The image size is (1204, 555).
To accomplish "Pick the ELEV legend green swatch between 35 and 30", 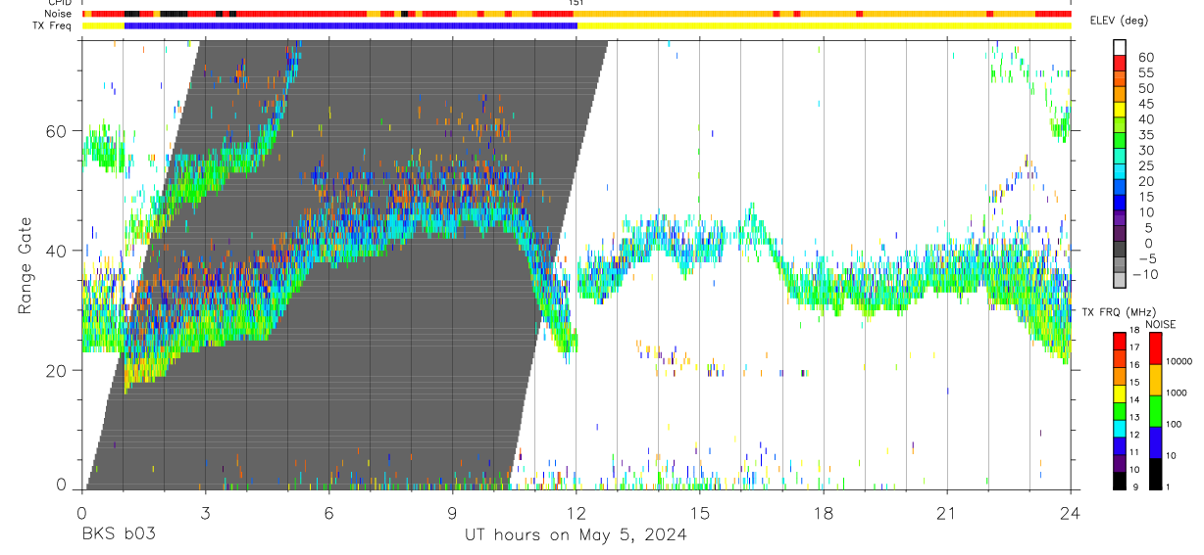I will (x=1120, y=140).
